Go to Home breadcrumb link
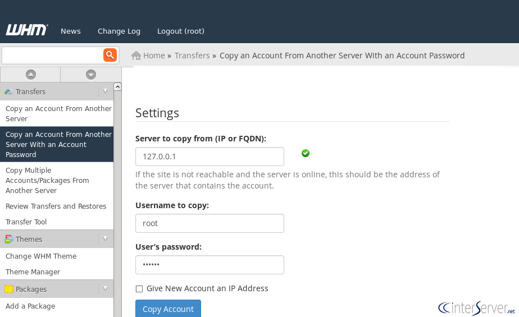Viewport: 519px width, 317px height. click(x=154, y=56)
